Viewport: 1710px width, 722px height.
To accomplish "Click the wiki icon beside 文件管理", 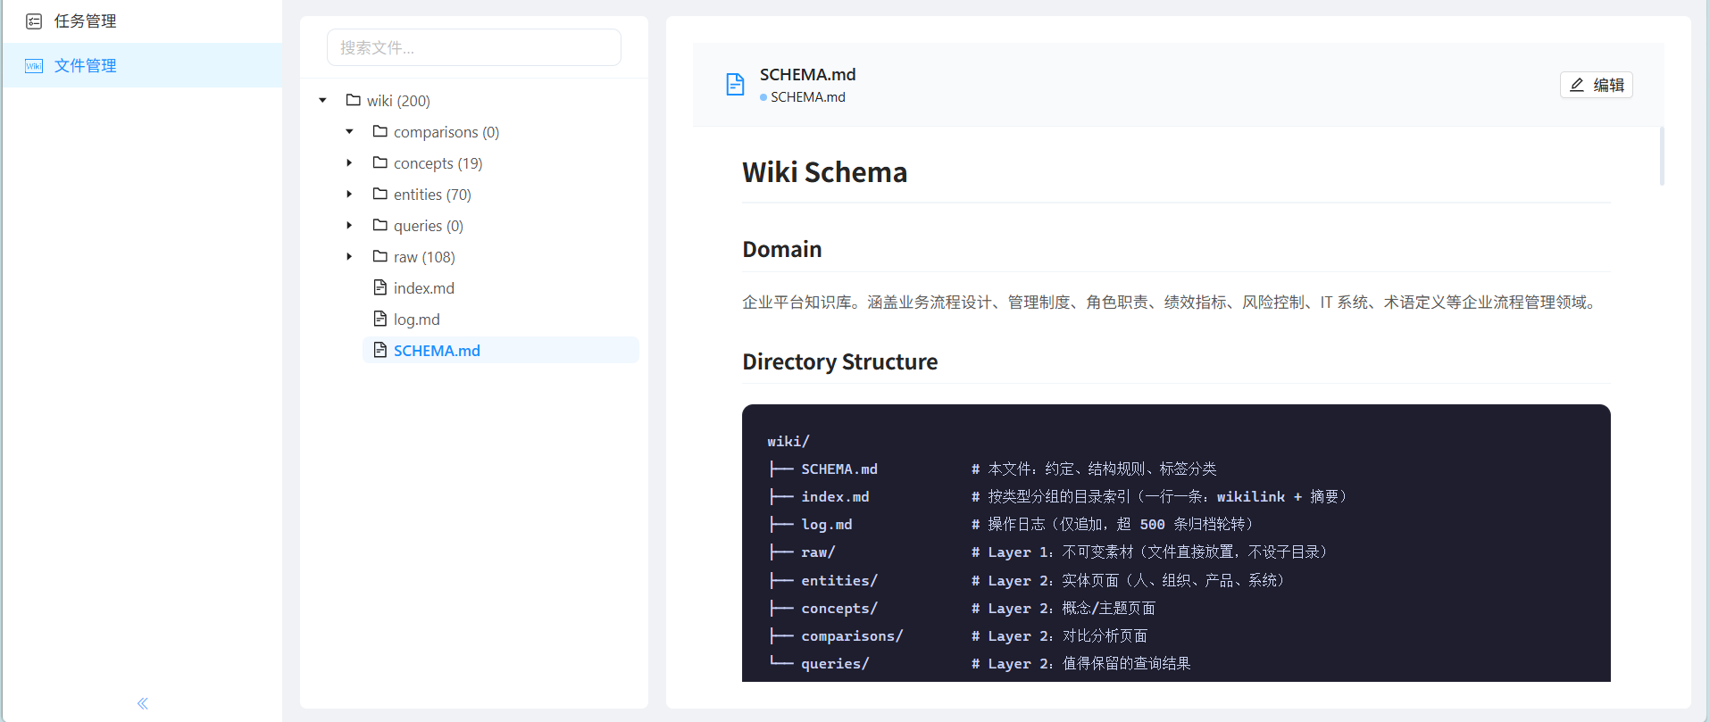I will (x=34, y=66).
